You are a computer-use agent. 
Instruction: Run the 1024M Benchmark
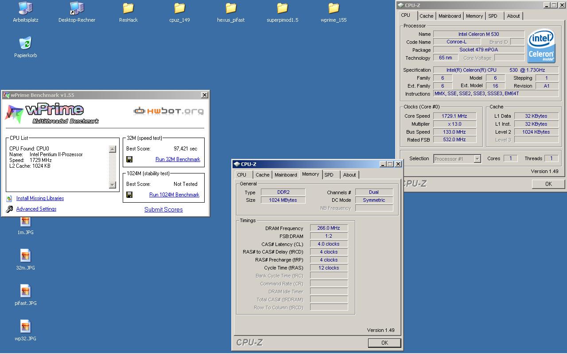point(174,195)
